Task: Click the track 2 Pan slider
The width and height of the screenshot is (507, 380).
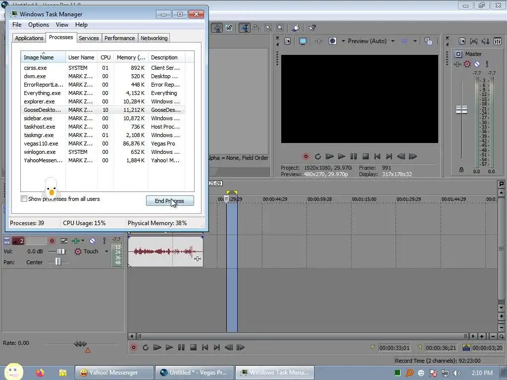Action: pos(58,262)
